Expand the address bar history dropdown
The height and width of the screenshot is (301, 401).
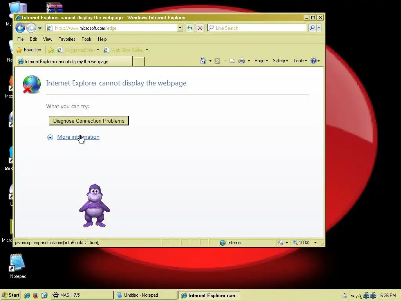(x=180, y=28)
